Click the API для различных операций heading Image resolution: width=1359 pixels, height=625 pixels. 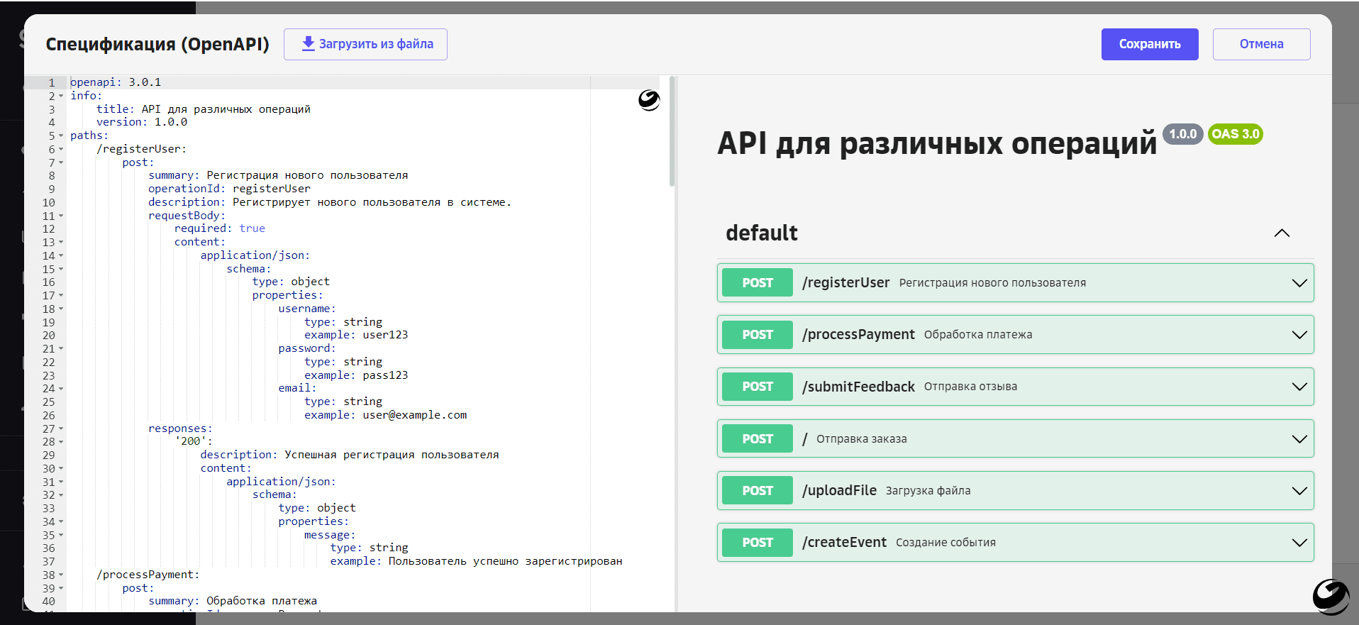click(x=937, y=143)
